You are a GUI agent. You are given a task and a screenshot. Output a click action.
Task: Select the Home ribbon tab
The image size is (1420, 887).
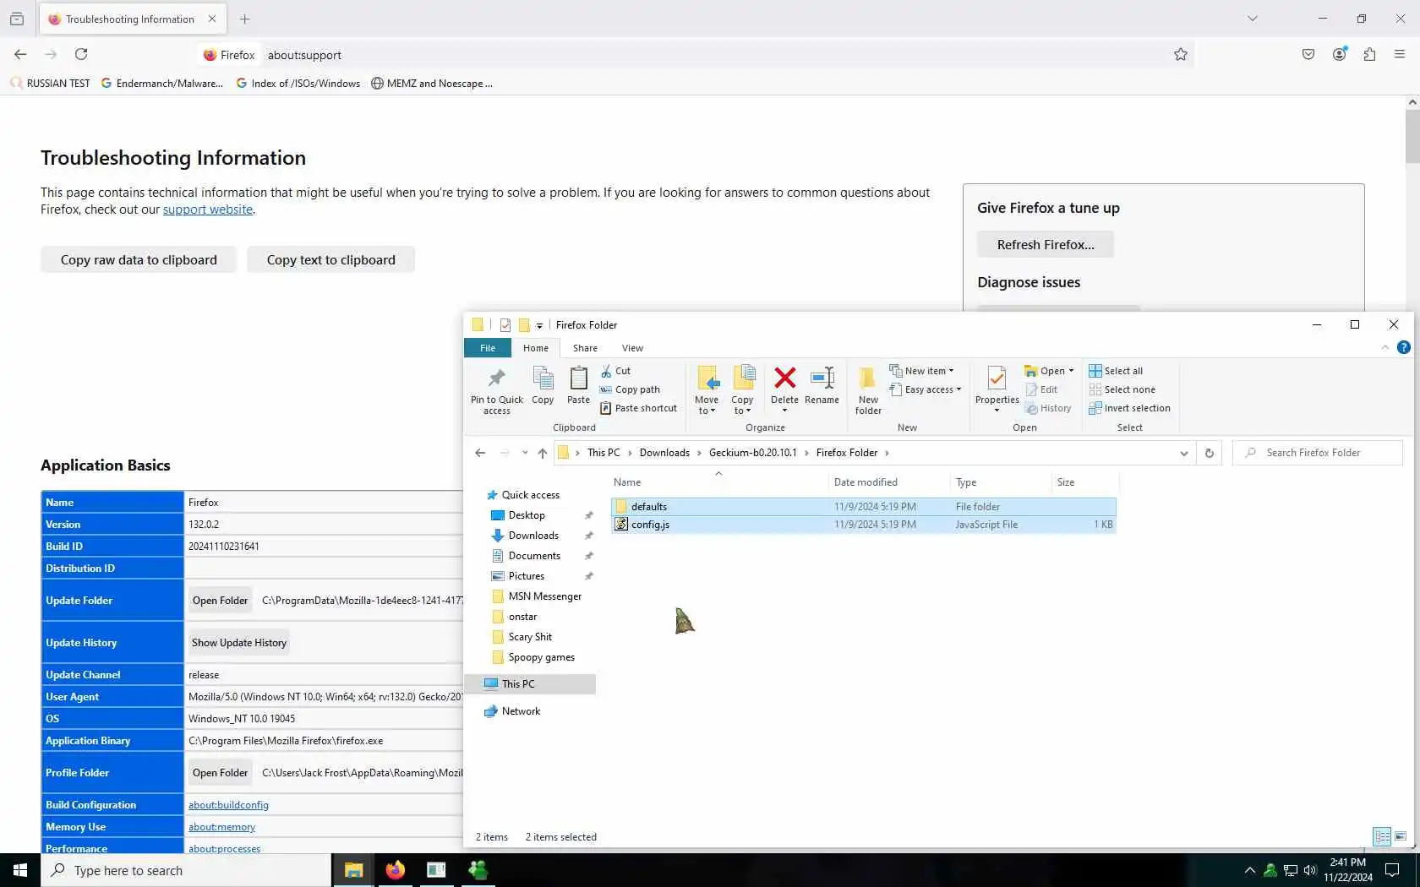click(x=535, y=348)
